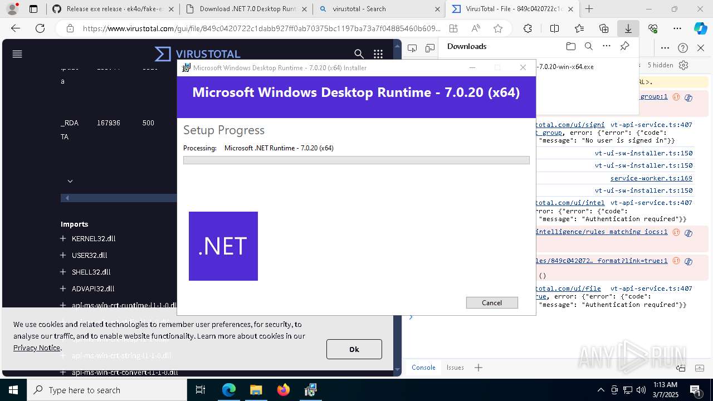Open the Privacy Notice link
This screenshot has width=713, height=401.
(37, 348)
